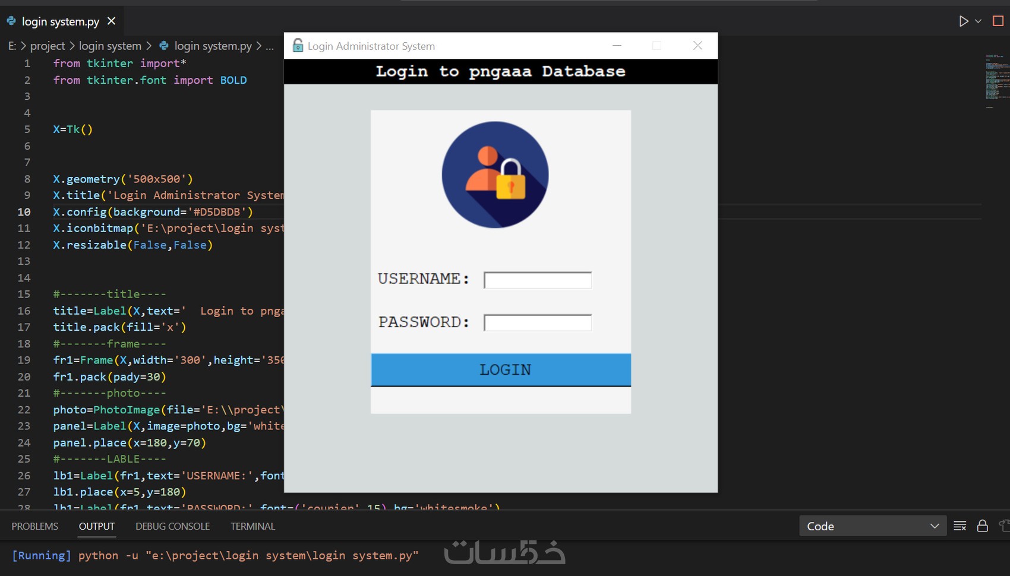The width and height of the screenshot is (1010, 576).
Task: Close the login system.py editor tab
Action: coord(111,21)
